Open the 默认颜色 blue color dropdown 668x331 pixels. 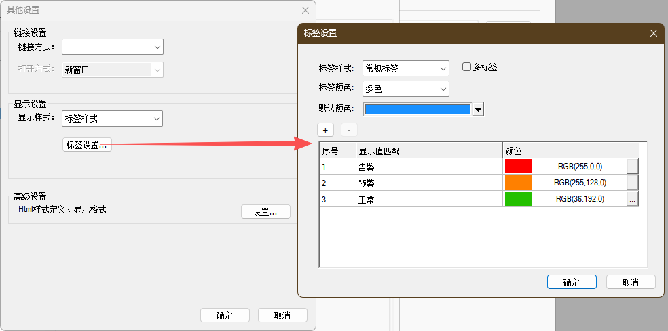coord(477,110)
